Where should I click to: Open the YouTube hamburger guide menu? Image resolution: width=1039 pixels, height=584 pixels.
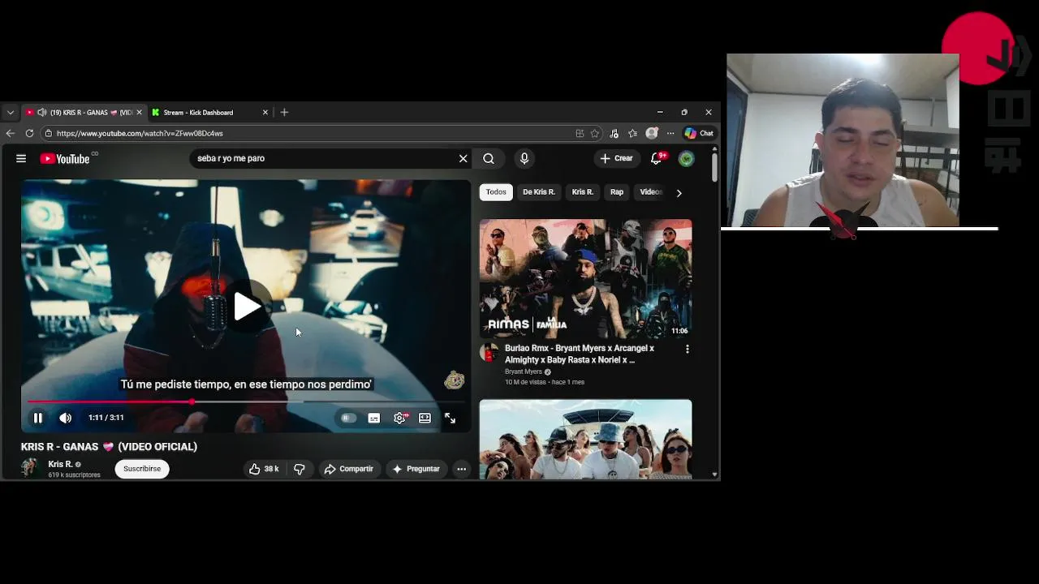[x=21, y=159]
